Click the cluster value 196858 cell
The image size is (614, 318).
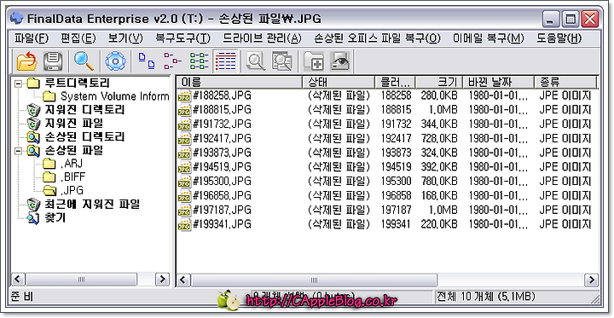(396, 195)
